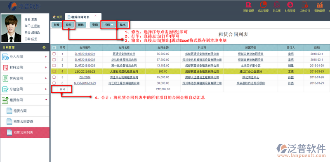Viewport: 330px width, 162px height.
Task: Click the 劳务合同 sidebar icon
Action: (5, 78)
